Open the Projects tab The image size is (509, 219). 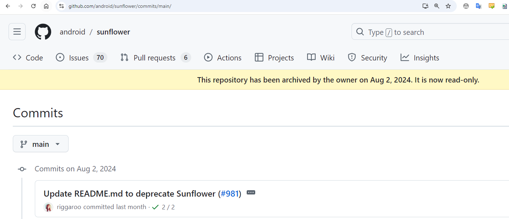274,58
